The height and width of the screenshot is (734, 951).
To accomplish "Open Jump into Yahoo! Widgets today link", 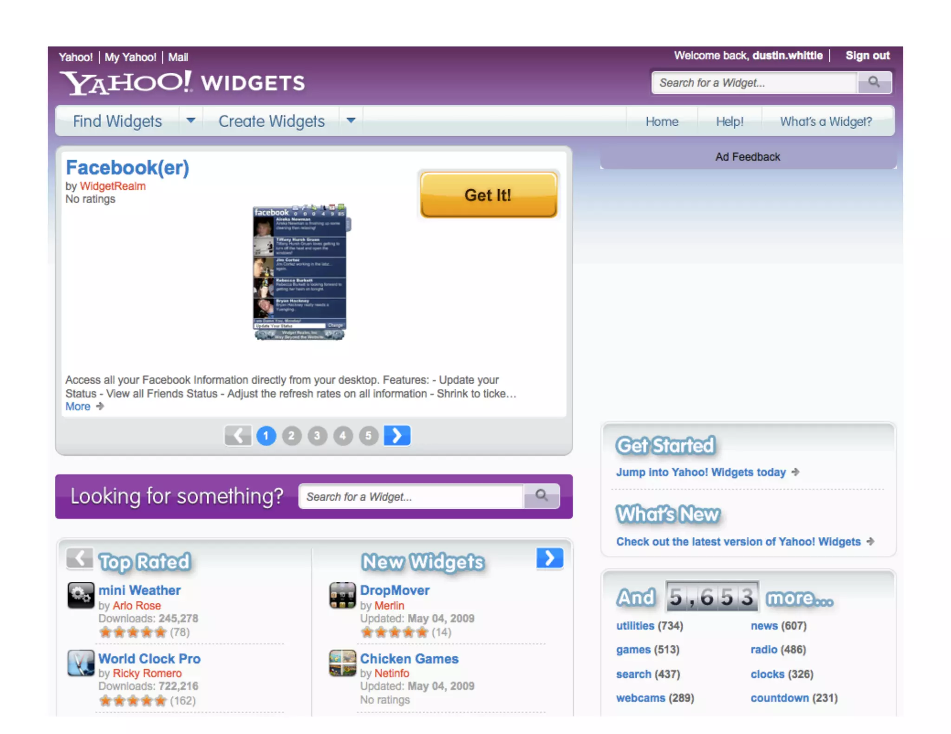I will 701,472.
